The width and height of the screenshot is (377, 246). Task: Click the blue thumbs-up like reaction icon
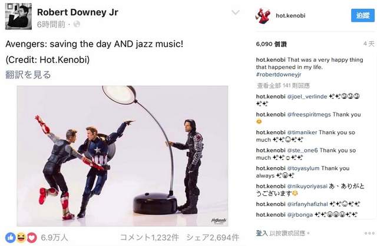point(11,238)
